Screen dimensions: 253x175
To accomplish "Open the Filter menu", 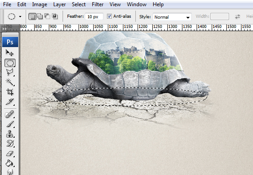I will (x=98, y=4).
